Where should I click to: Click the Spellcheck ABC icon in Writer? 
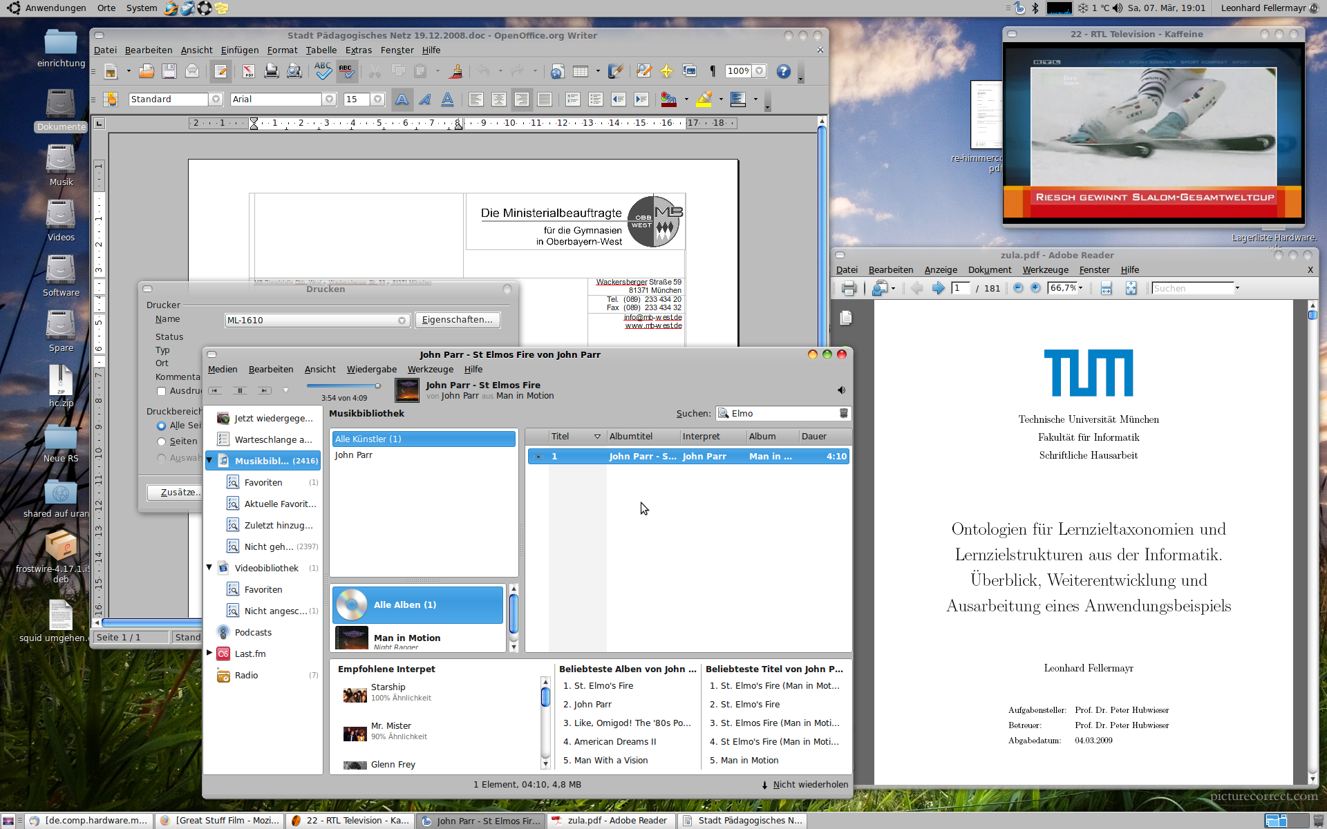pos(323,71)
